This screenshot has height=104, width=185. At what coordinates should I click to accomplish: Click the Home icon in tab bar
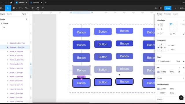coord(11,3)
